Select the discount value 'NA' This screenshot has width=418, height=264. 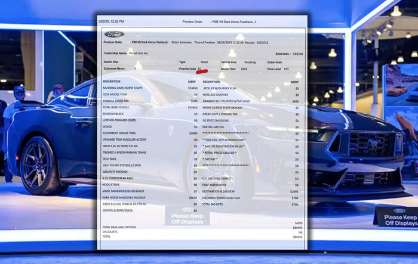(x=300, y=232)
